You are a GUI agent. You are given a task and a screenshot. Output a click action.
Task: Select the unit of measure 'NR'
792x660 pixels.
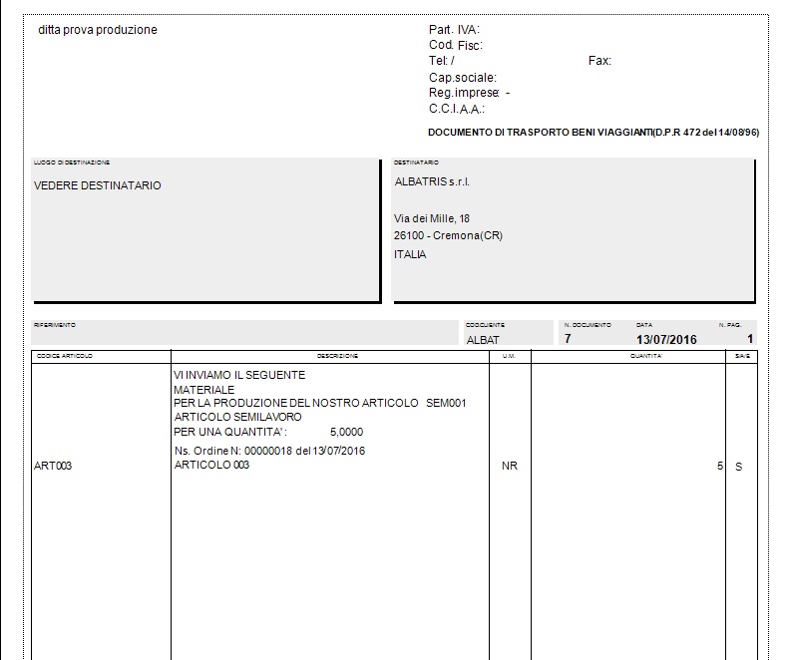[509, 466]
